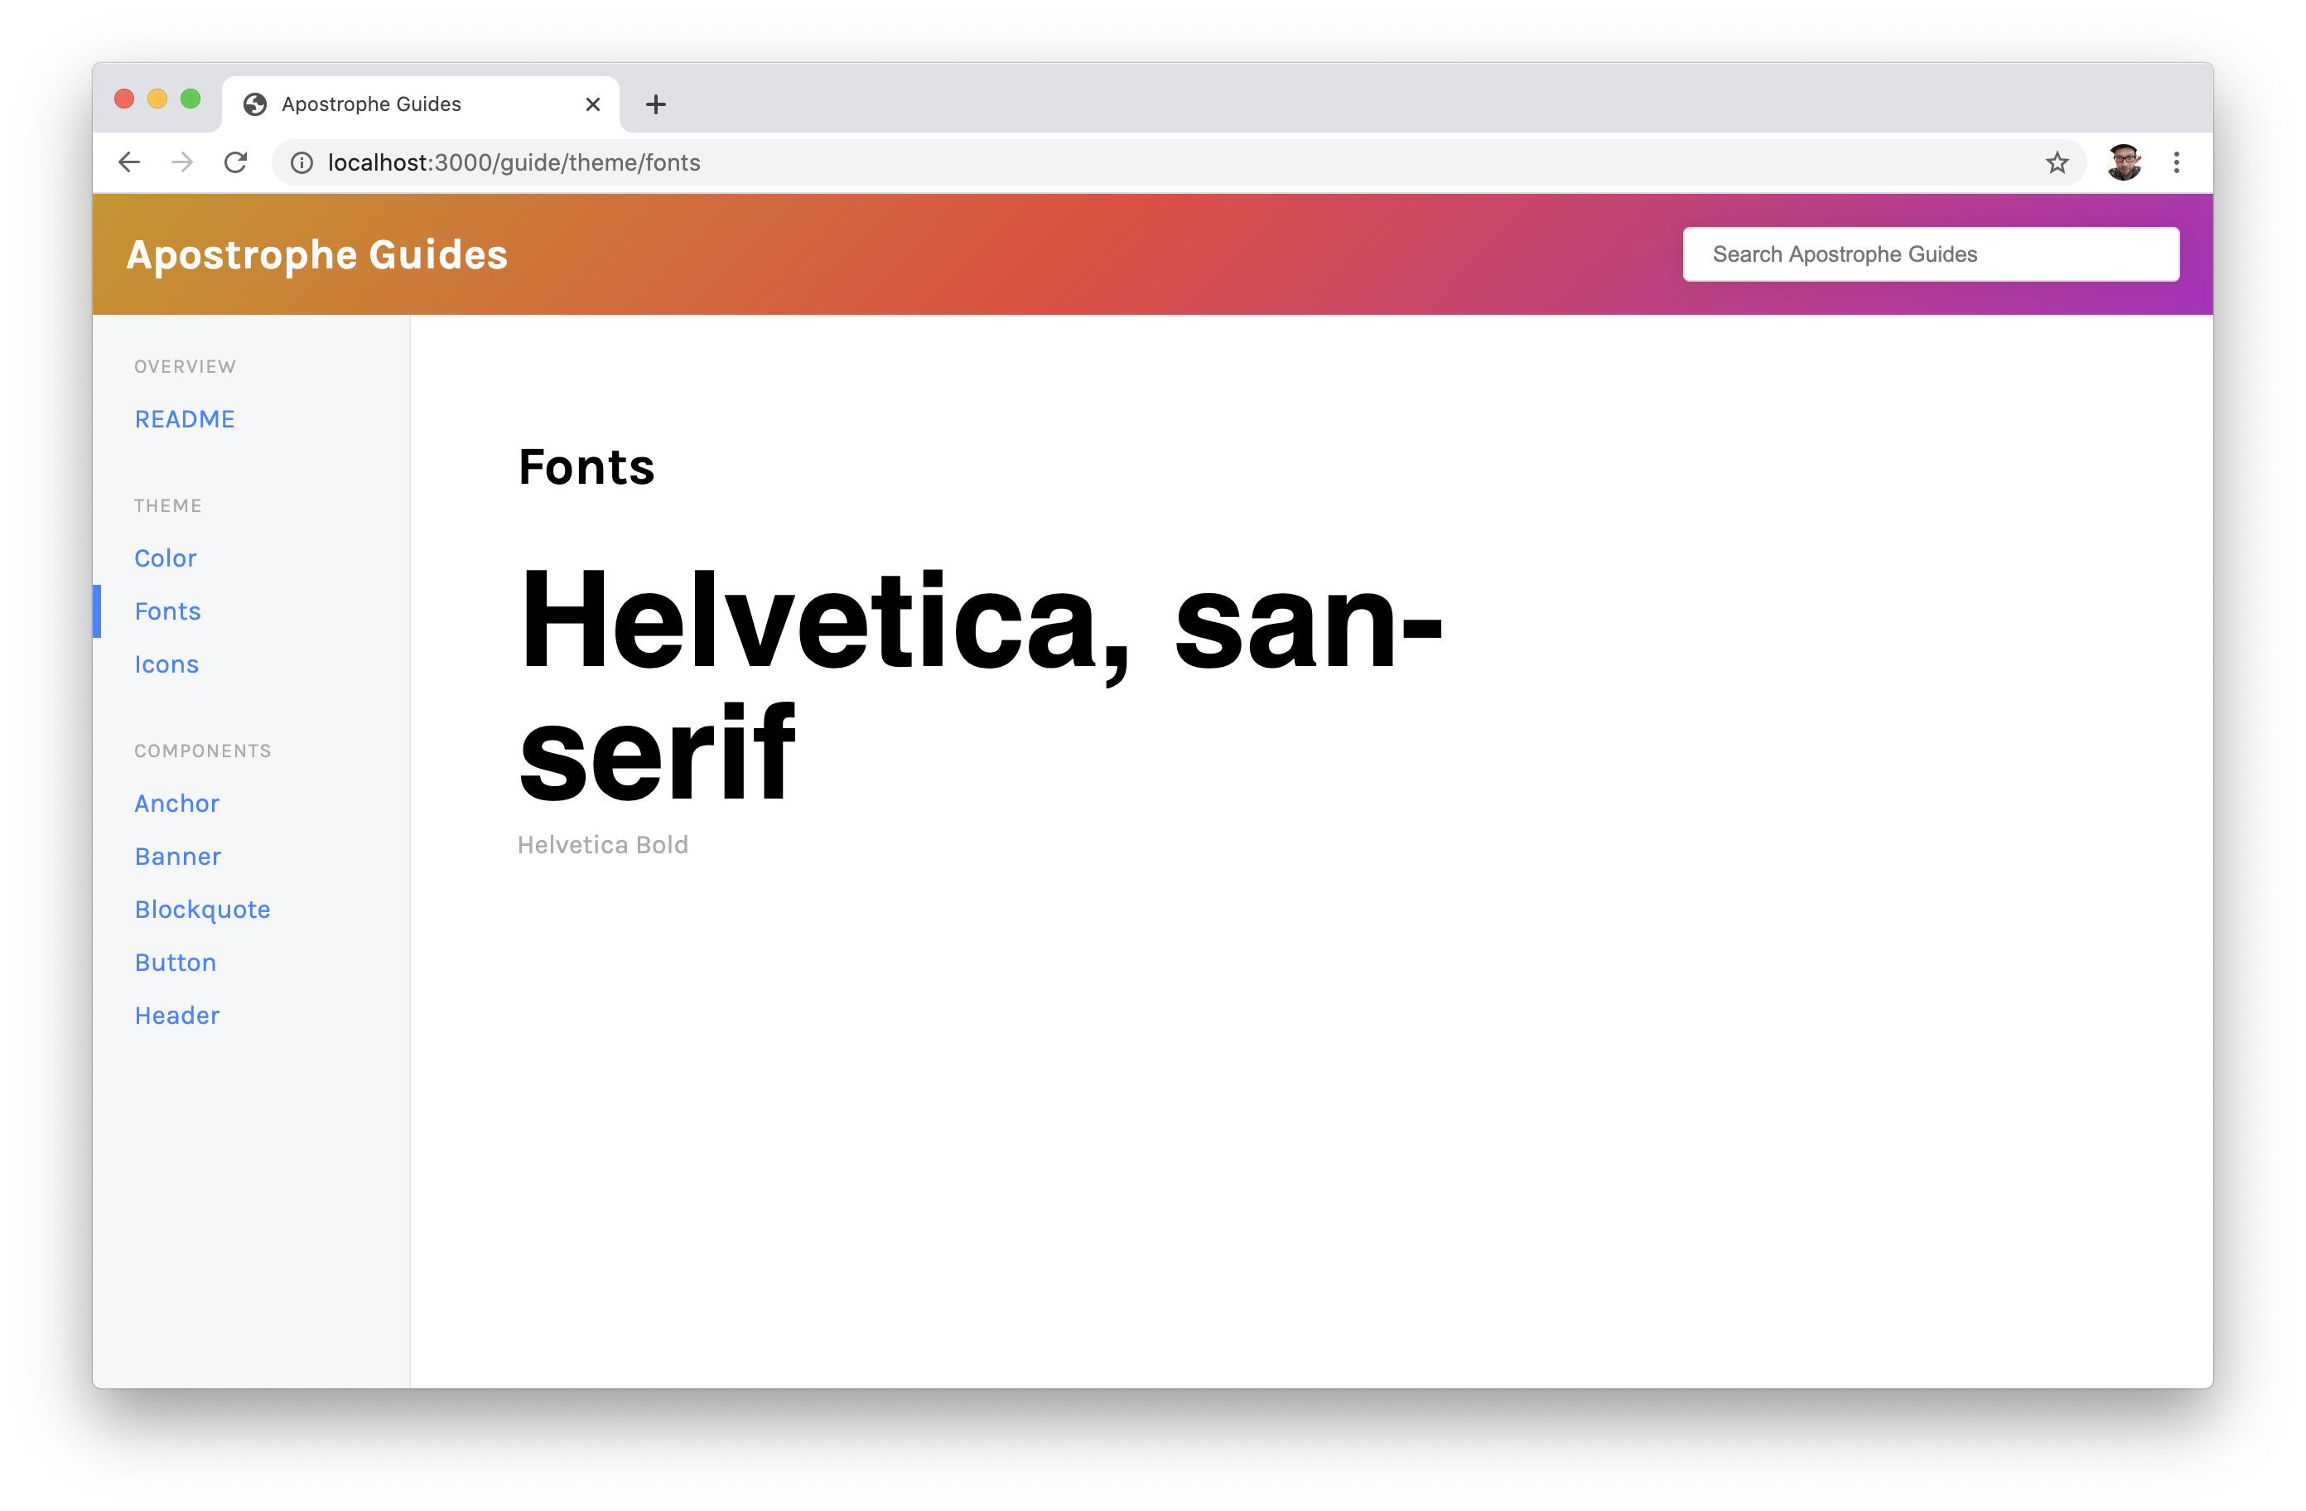The height and width of the screenshot is (1511, 2306).
Task: Click the browser forward arrow
Action: pyautogui.click(x=182, y=162)
